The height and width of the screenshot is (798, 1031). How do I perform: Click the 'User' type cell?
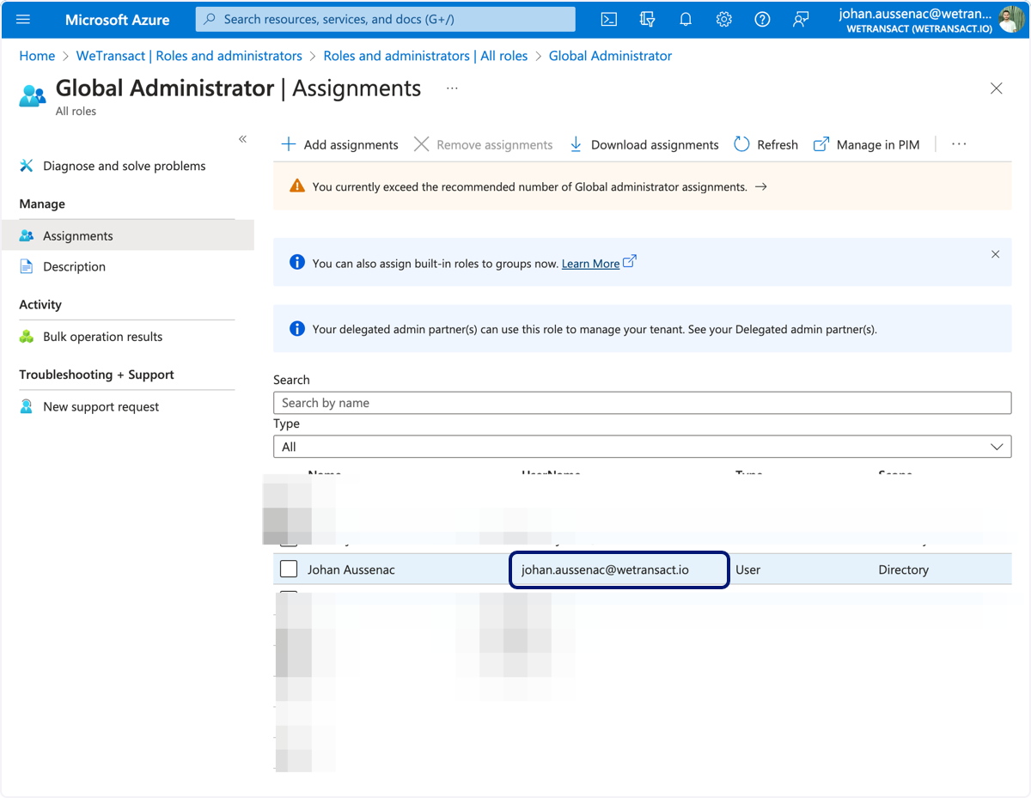tap(748, 570)
